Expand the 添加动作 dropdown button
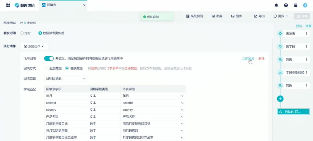The height and width of the screenshot is (141, 313). (34, 46)
